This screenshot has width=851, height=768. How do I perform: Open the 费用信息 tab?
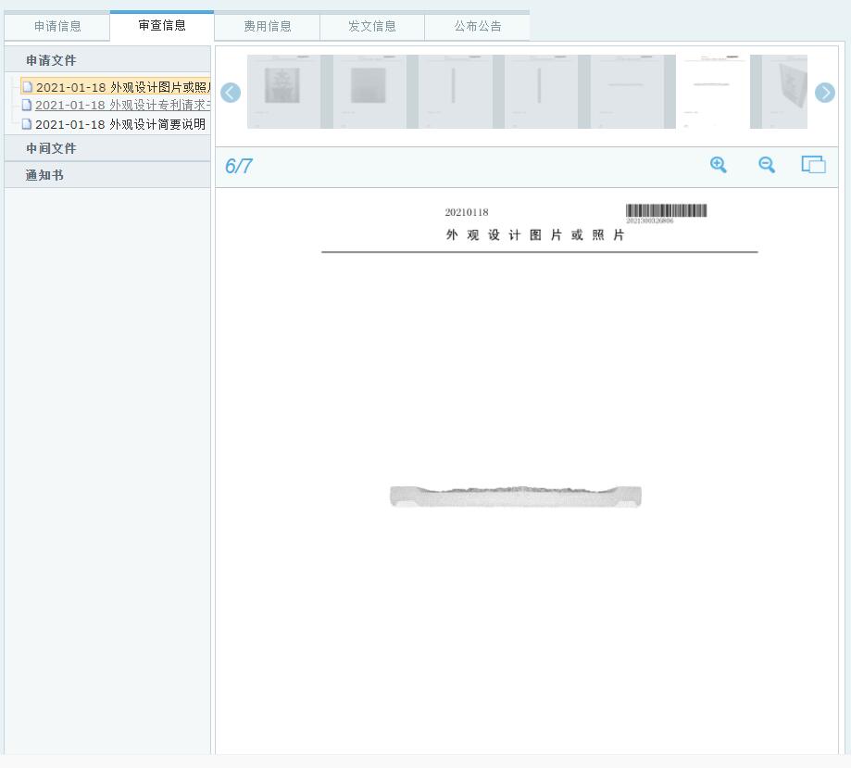pyautogui.click(x=268, y=26)
